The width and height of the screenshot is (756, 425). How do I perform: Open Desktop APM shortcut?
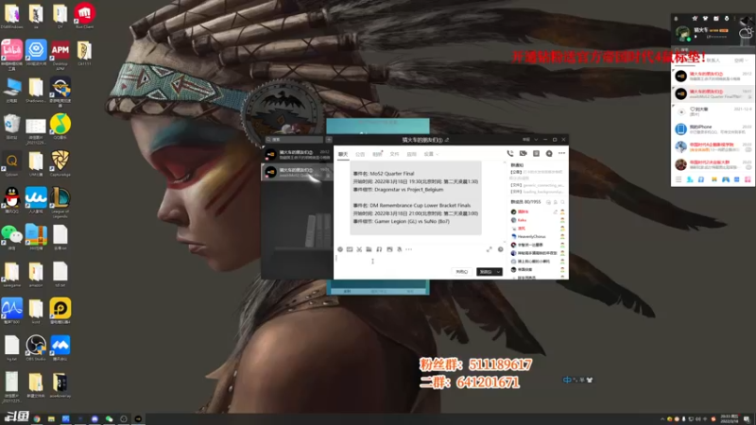pos(60,55)
